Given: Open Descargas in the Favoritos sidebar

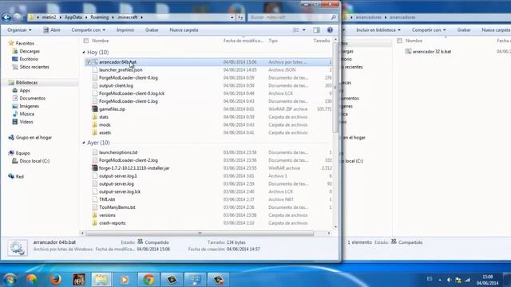Looking at the screenshot, I should pos(30,51).
